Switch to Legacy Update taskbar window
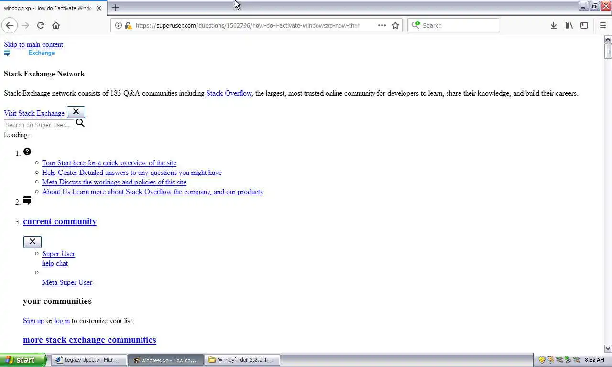Image resolution: width=612 pixels, height=367 pixels. click(89, 360)
